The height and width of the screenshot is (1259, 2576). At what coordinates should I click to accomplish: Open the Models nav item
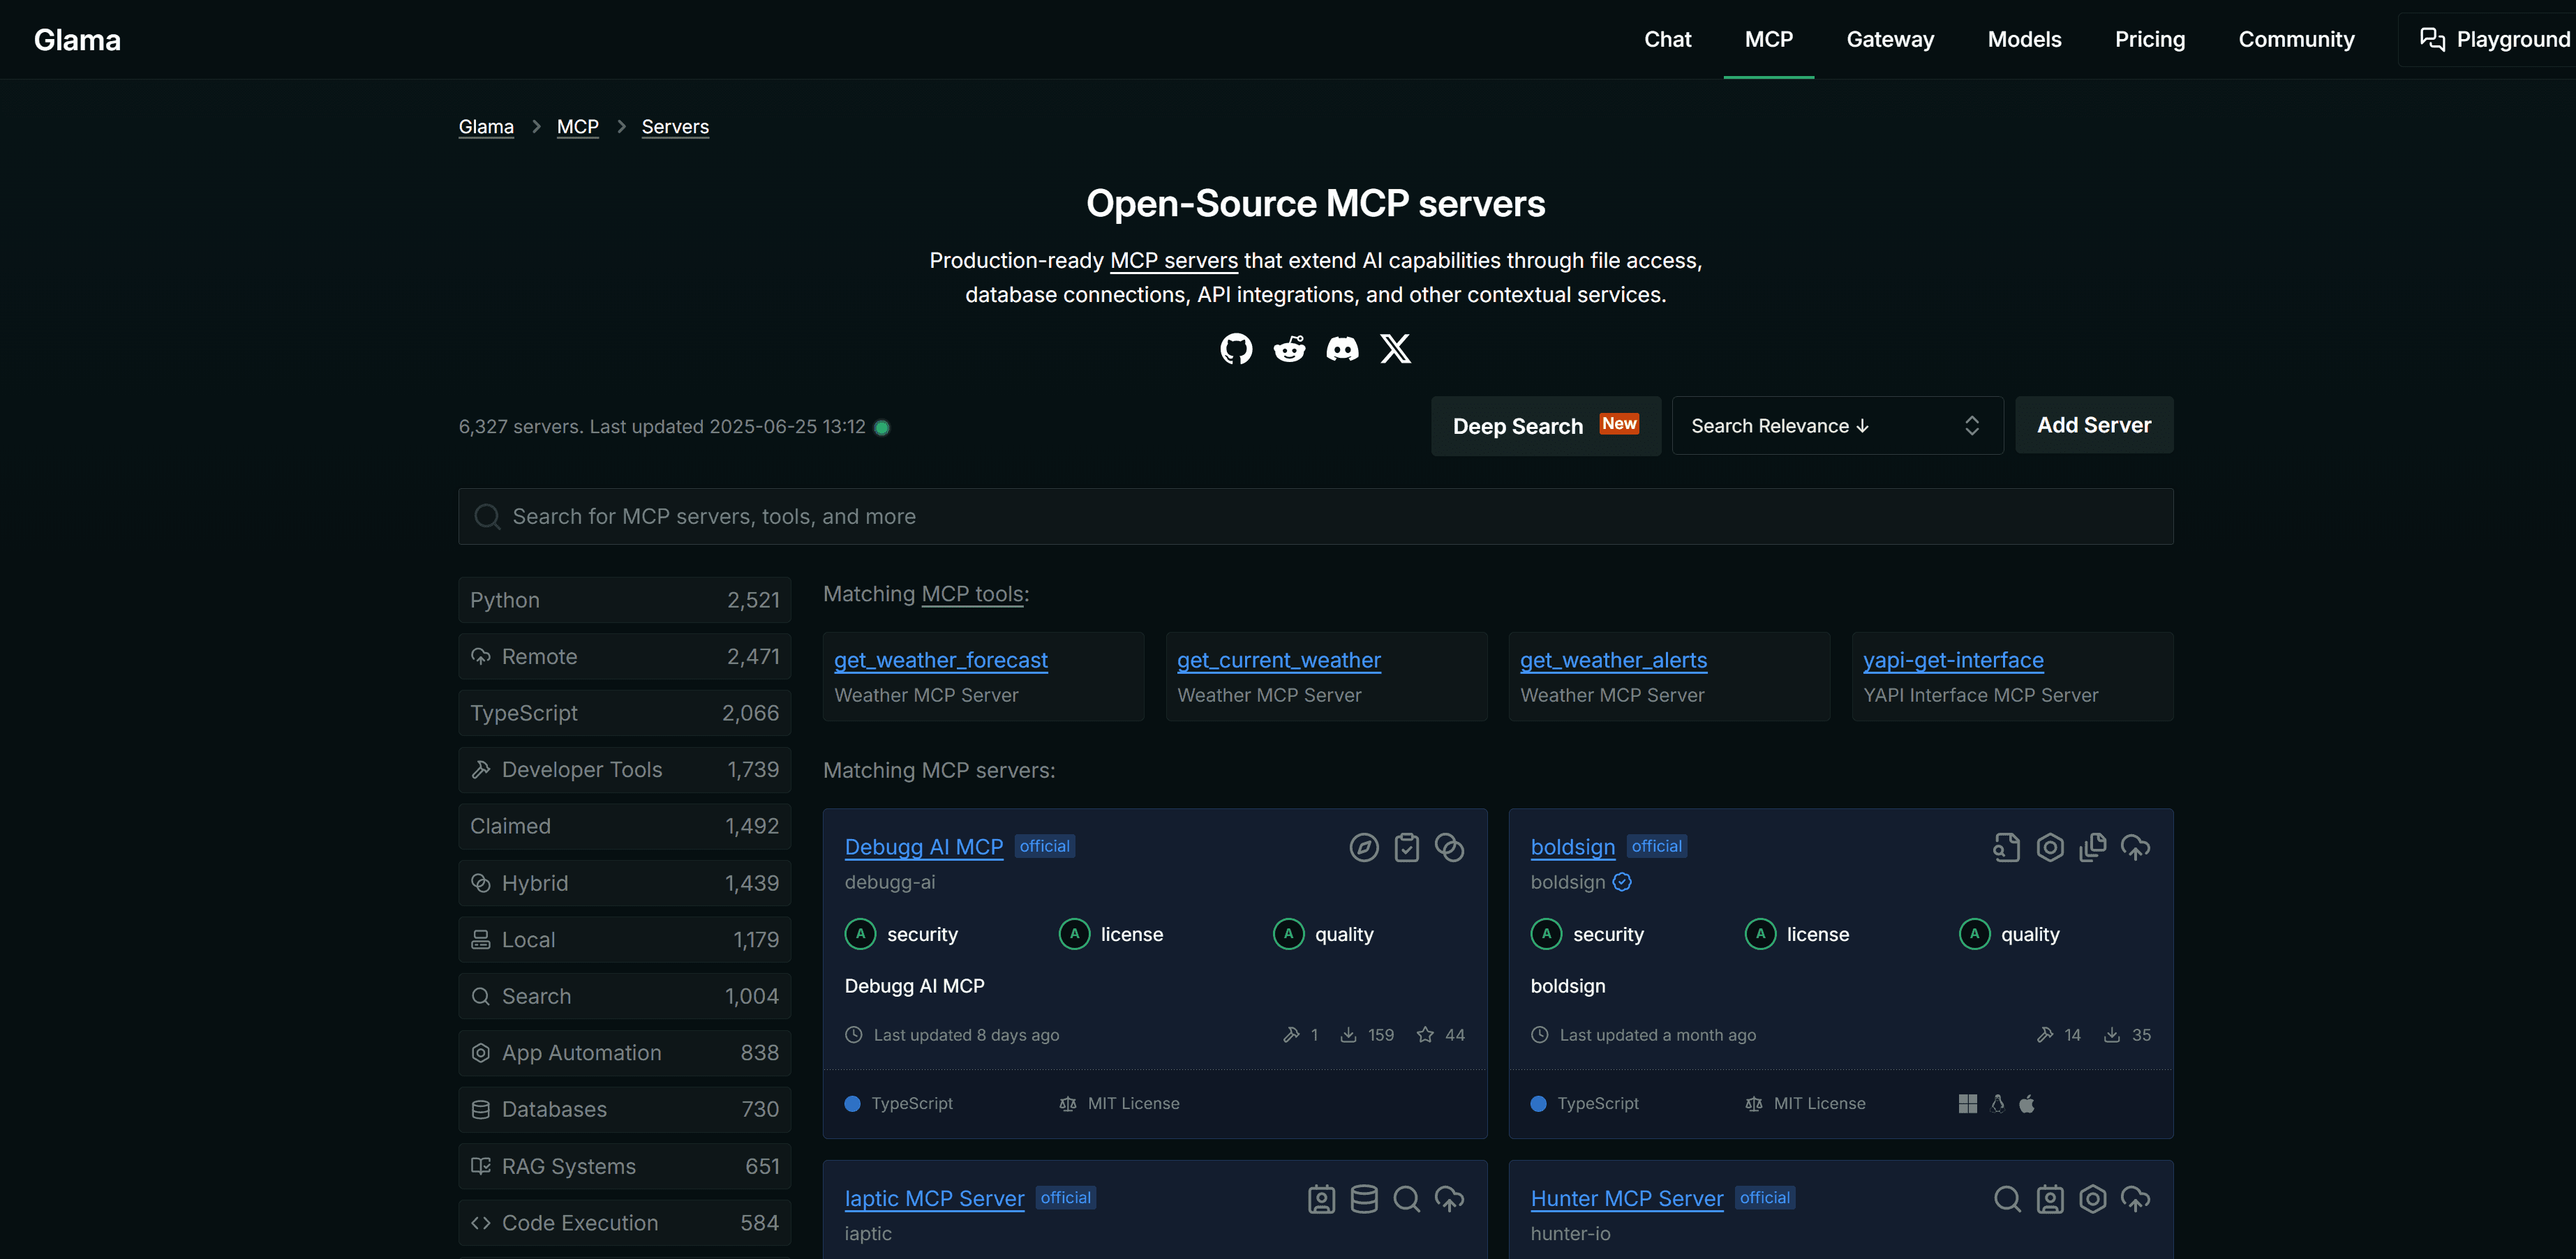point(2024,40)
